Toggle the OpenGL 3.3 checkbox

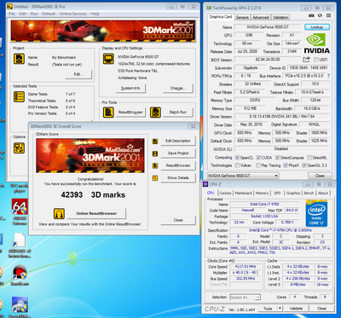coord(304,165)
